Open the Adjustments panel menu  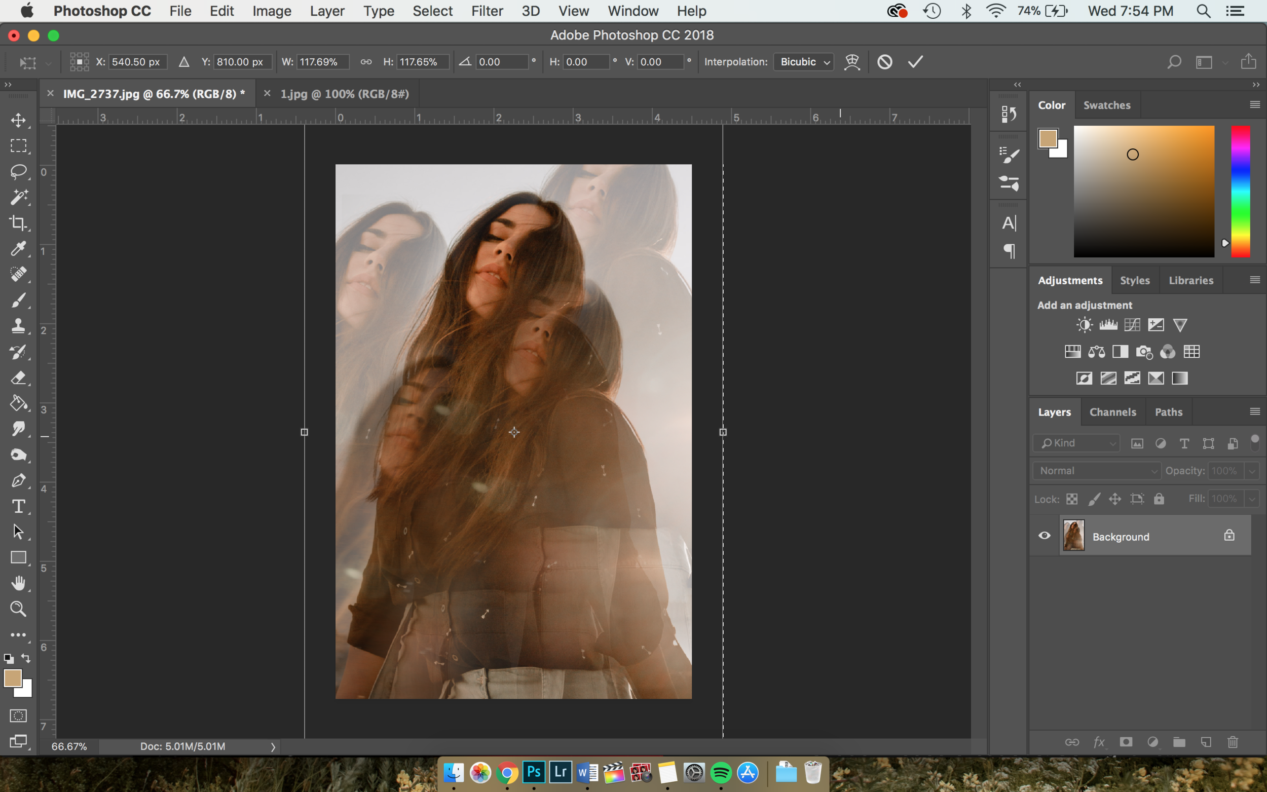pyautogui.click(x=1254, y=280)
